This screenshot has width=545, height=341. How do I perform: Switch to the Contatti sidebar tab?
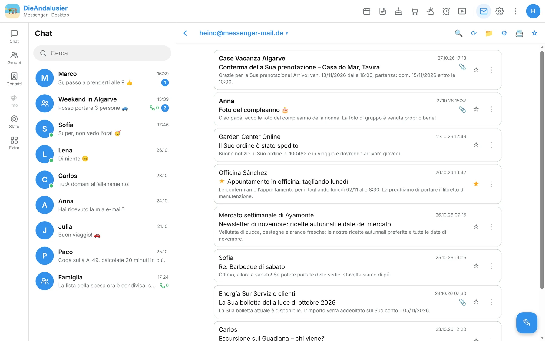click(14, 79)
